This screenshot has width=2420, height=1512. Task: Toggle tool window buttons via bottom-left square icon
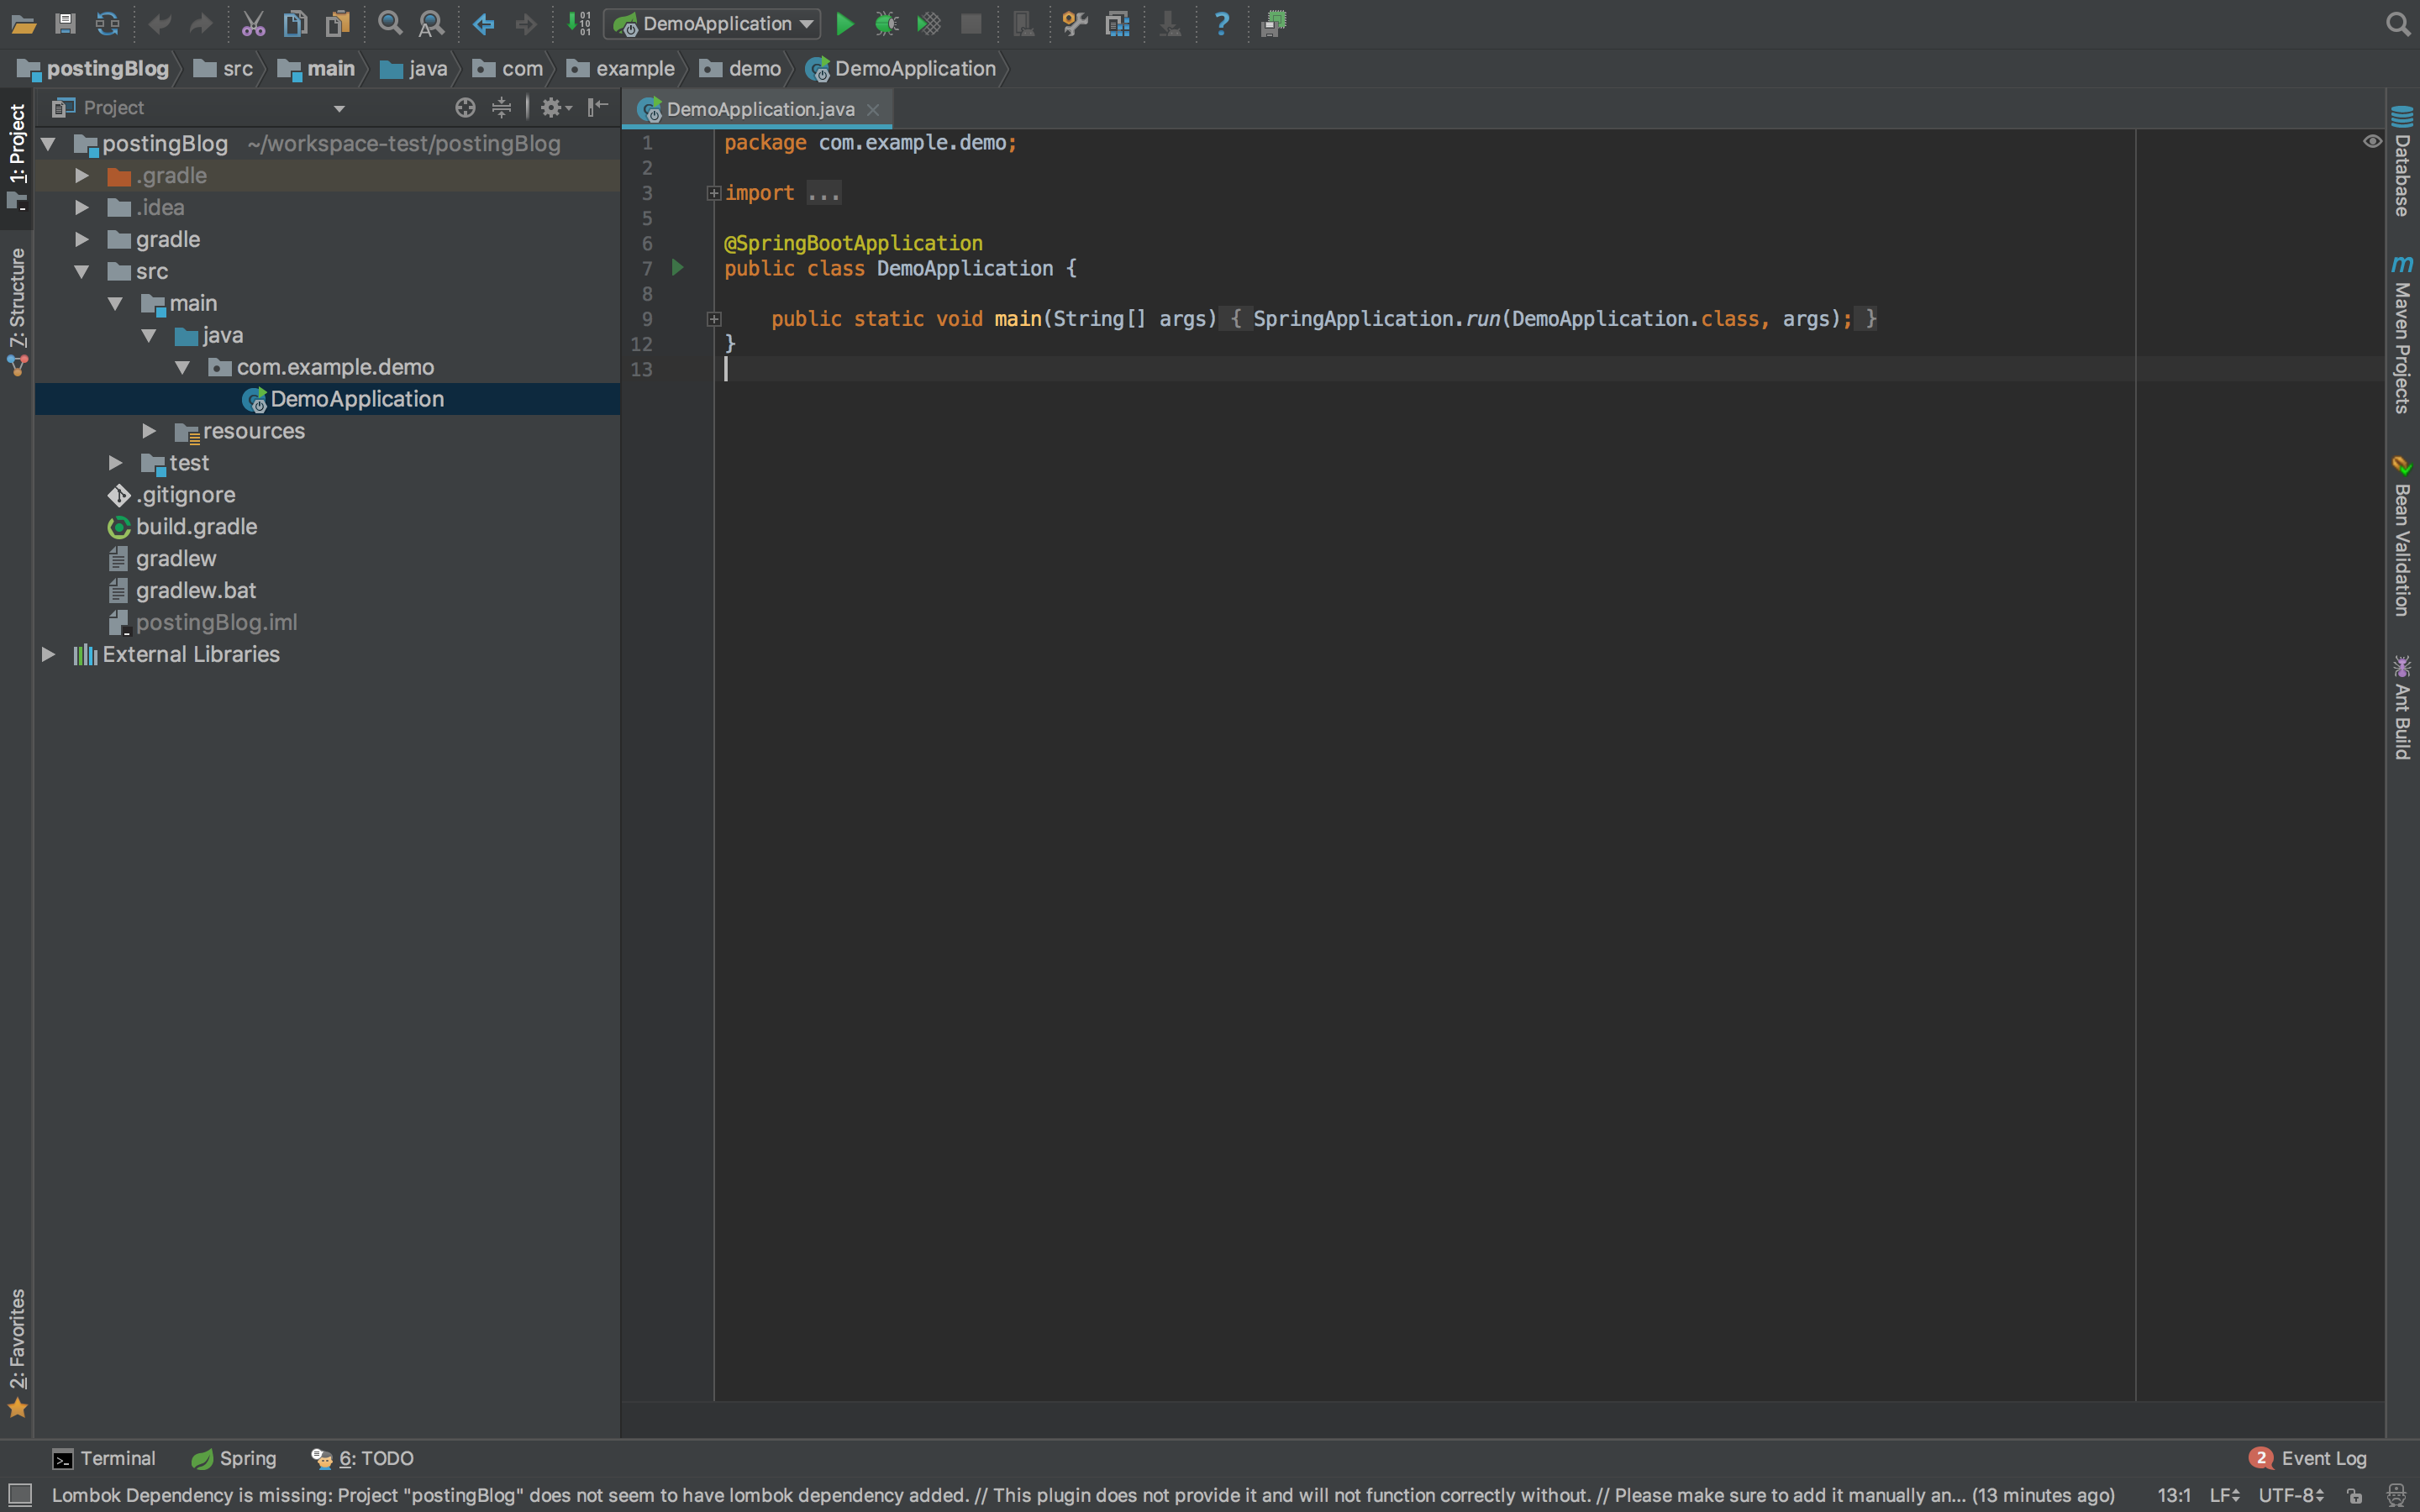(x=19, y=1495)
